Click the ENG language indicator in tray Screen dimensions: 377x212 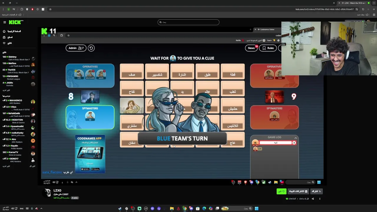pos(22,208)
